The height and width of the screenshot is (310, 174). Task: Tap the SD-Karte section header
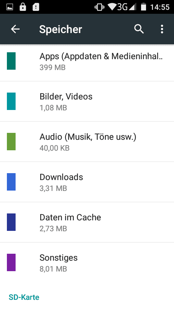tap(24, 297)
